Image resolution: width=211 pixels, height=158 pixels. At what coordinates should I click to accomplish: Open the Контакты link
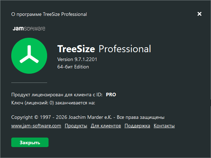(x=164, y=126)
